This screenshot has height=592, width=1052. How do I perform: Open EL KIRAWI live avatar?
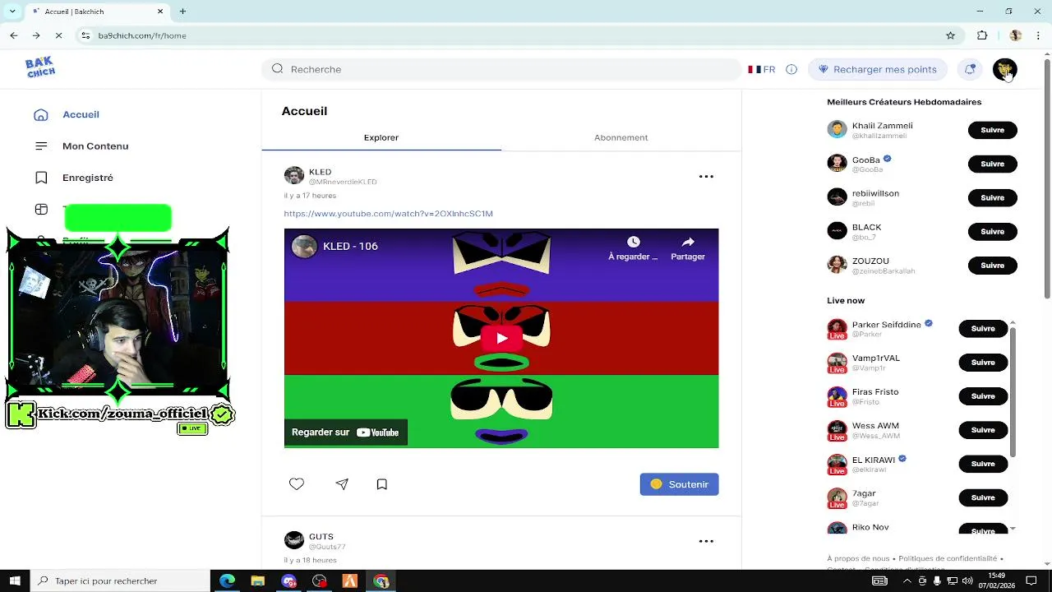(x=837, y=464)
